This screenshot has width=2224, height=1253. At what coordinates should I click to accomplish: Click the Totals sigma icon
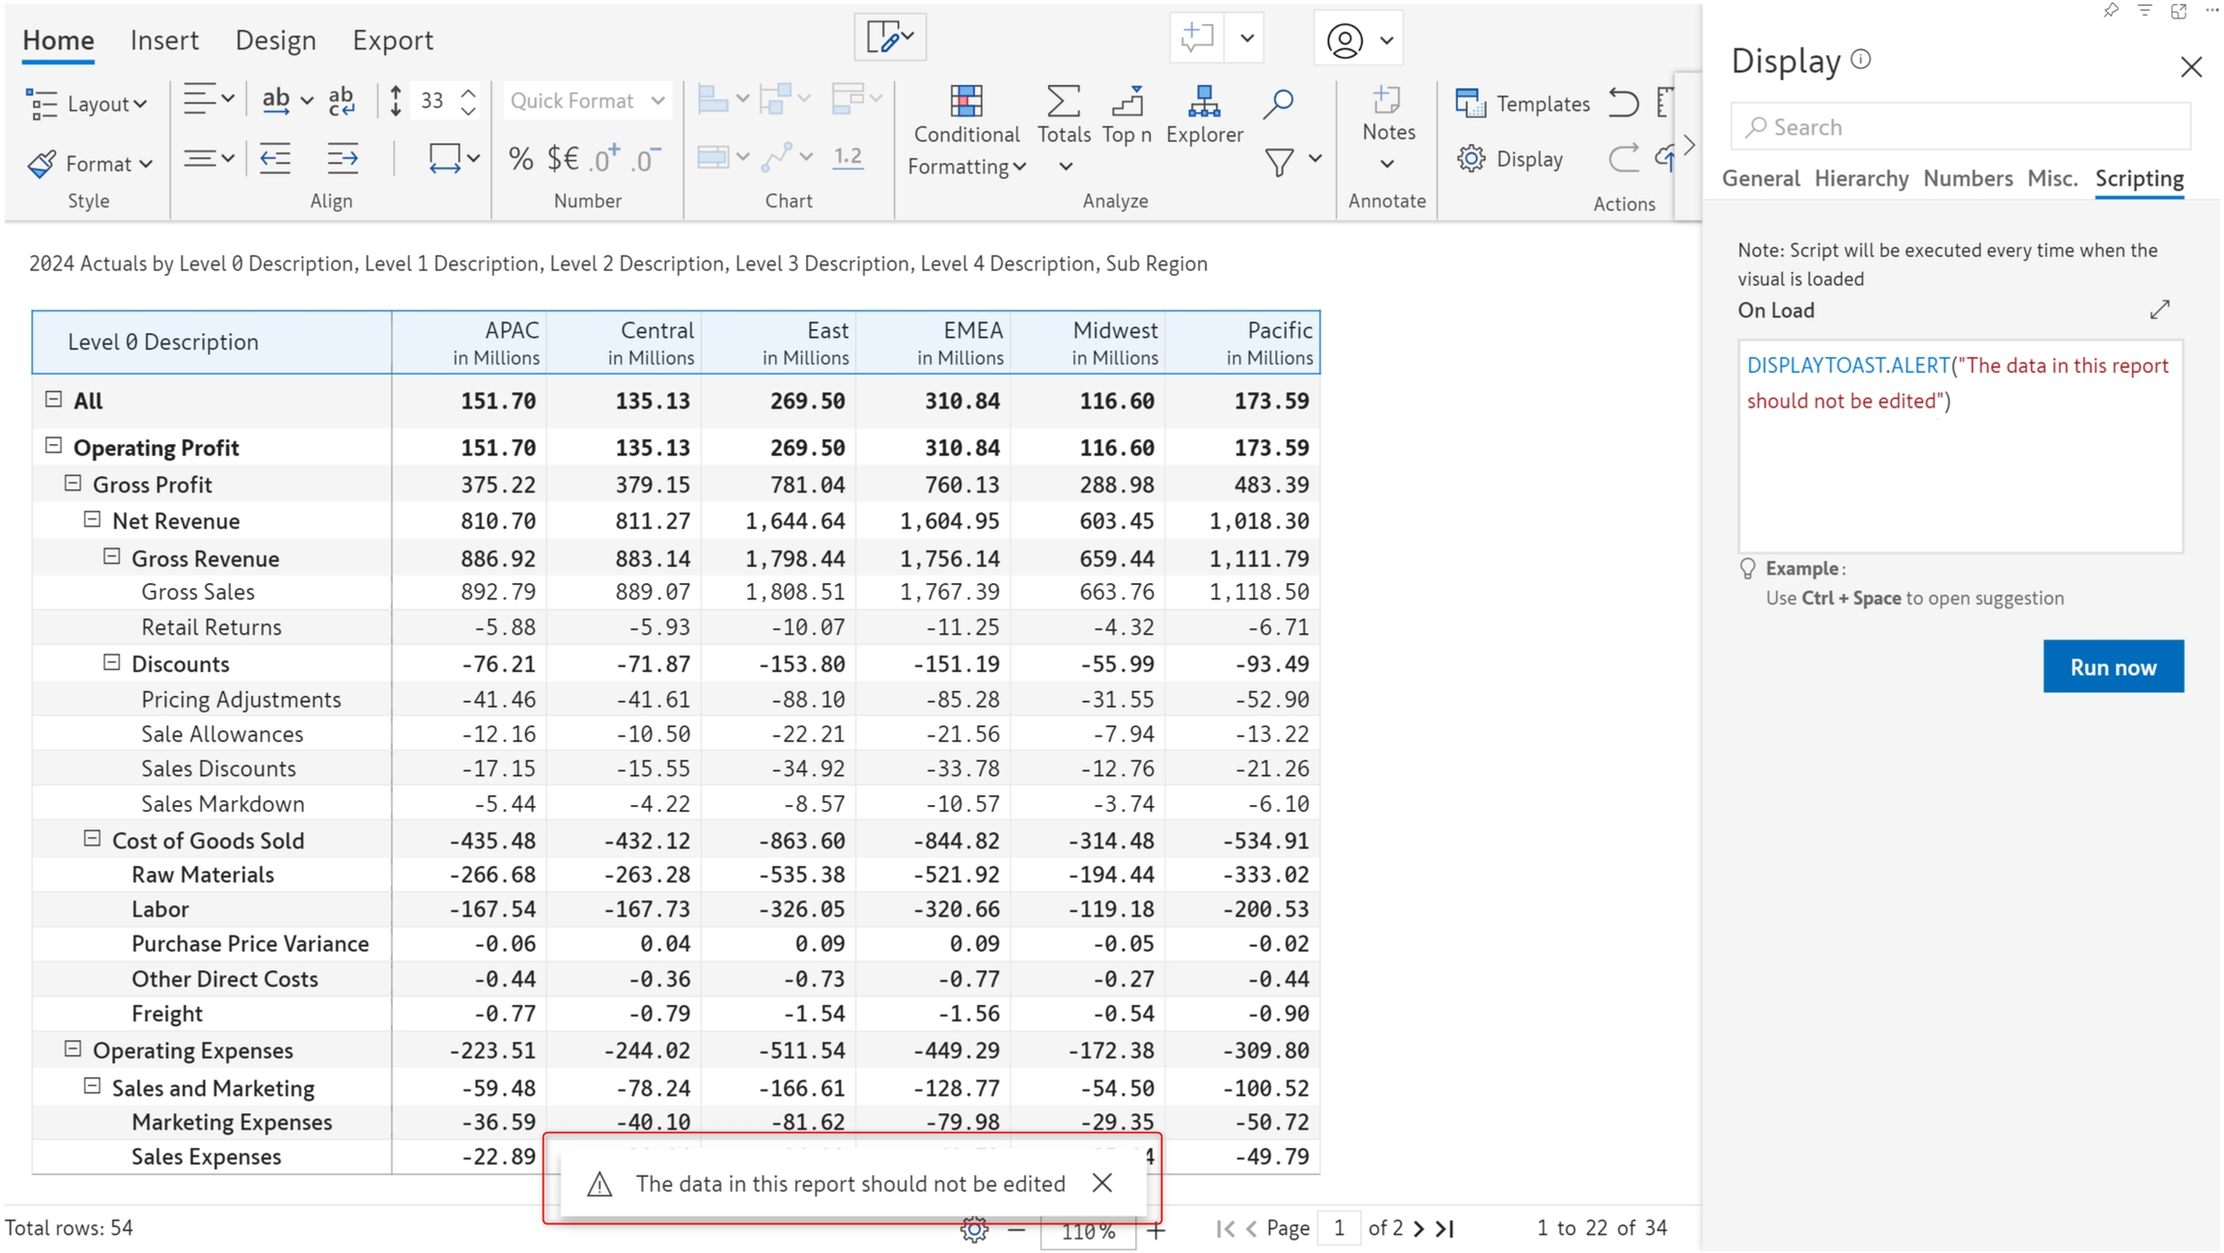tap(1062, 101)
